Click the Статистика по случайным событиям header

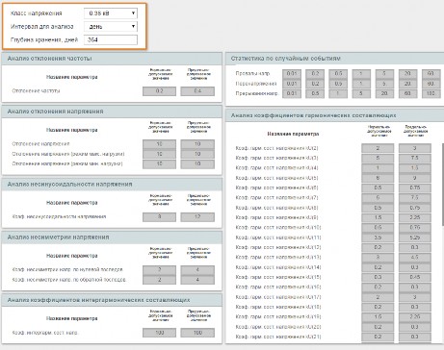pos(335,59)
